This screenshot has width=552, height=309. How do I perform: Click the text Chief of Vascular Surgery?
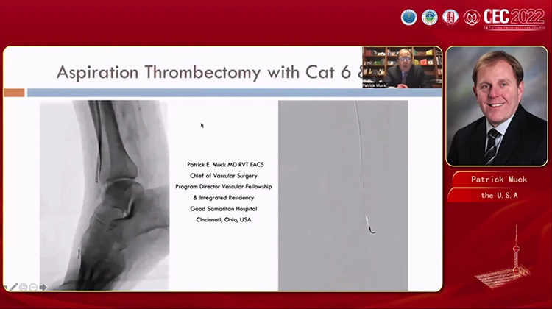[x=224, y=176]
